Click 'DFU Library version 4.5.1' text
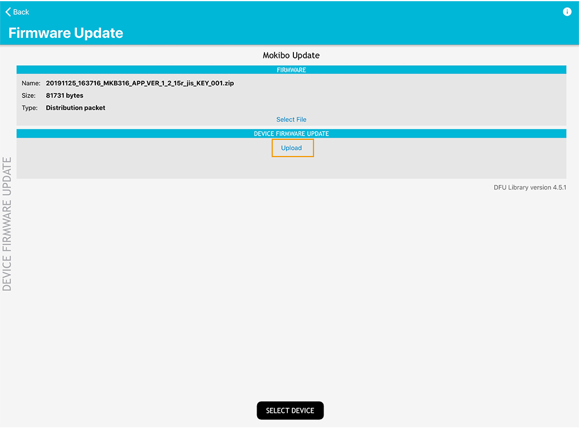This screenshot has height=429, width=579. pos(529,187)
